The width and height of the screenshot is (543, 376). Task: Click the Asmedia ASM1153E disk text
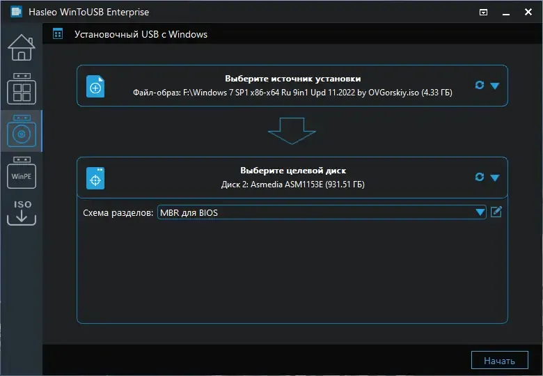(x=293, y=185)
